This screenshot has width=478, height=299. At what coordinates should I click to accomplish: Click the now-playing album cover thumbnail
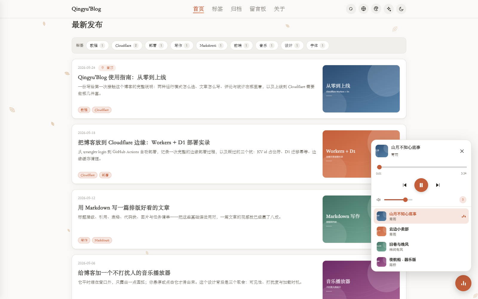tap(382, 151)
